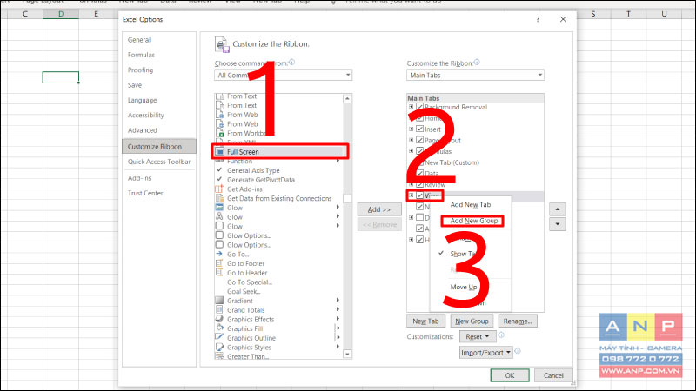Click the commands list scroll-up arrow
The width and height of the screenshot is (696, 391).
click(x=347, y=98)
